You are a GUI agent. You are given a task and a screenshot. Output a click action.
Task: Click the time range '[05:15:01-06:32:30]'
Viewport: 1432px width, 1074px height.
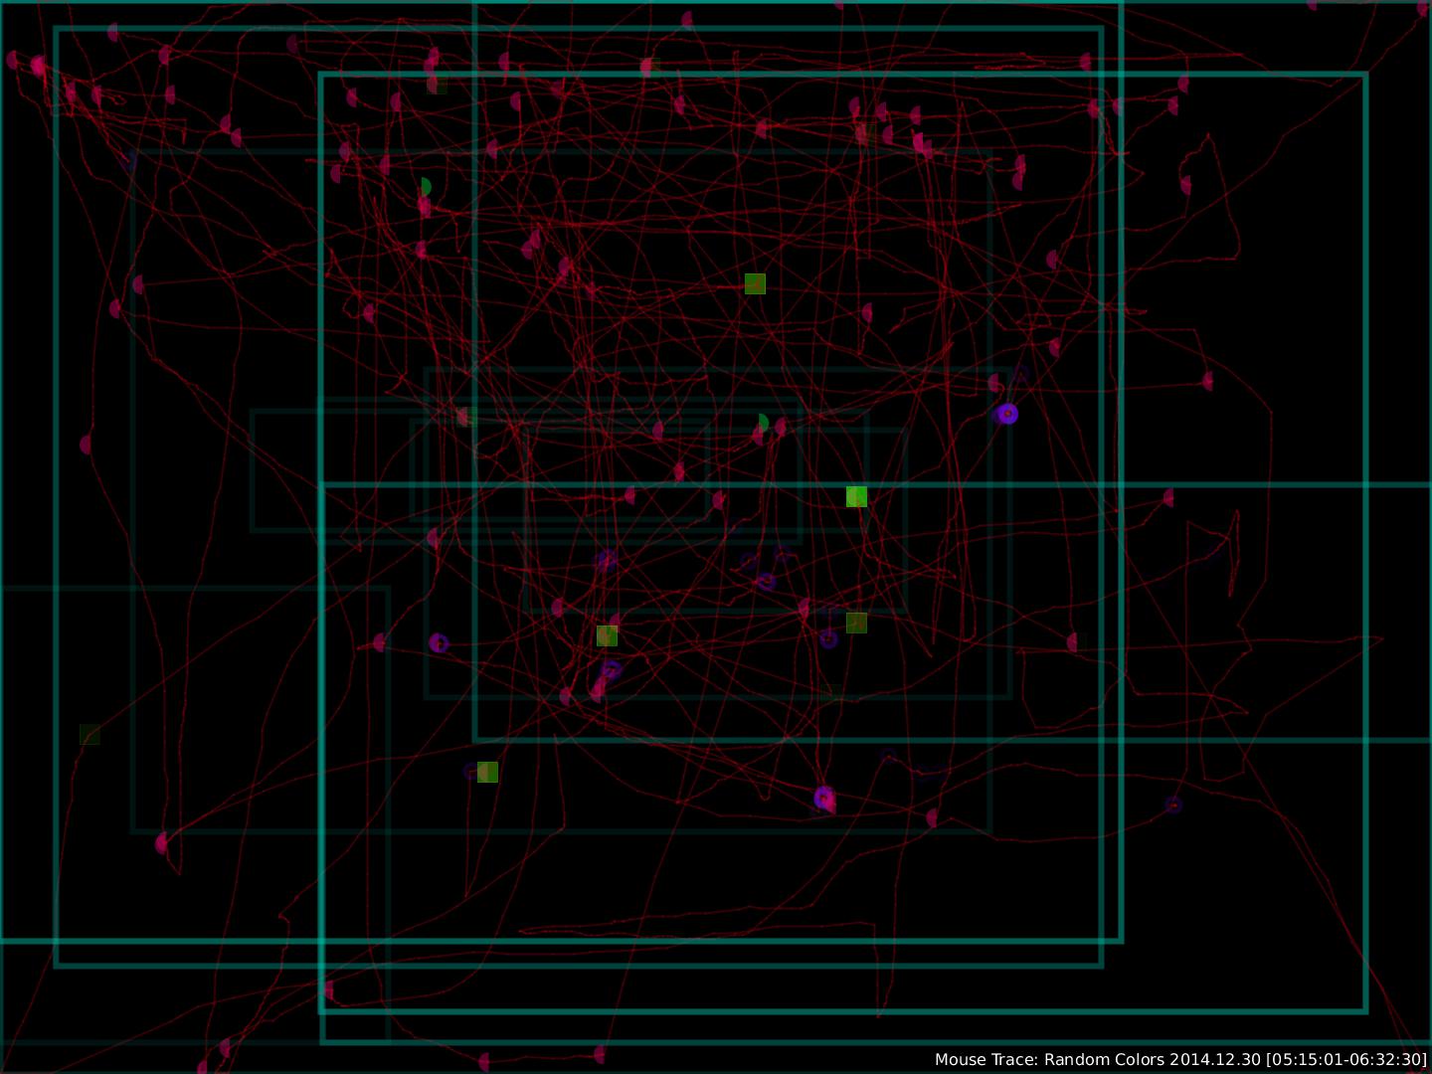(x=1345, y=1060)
